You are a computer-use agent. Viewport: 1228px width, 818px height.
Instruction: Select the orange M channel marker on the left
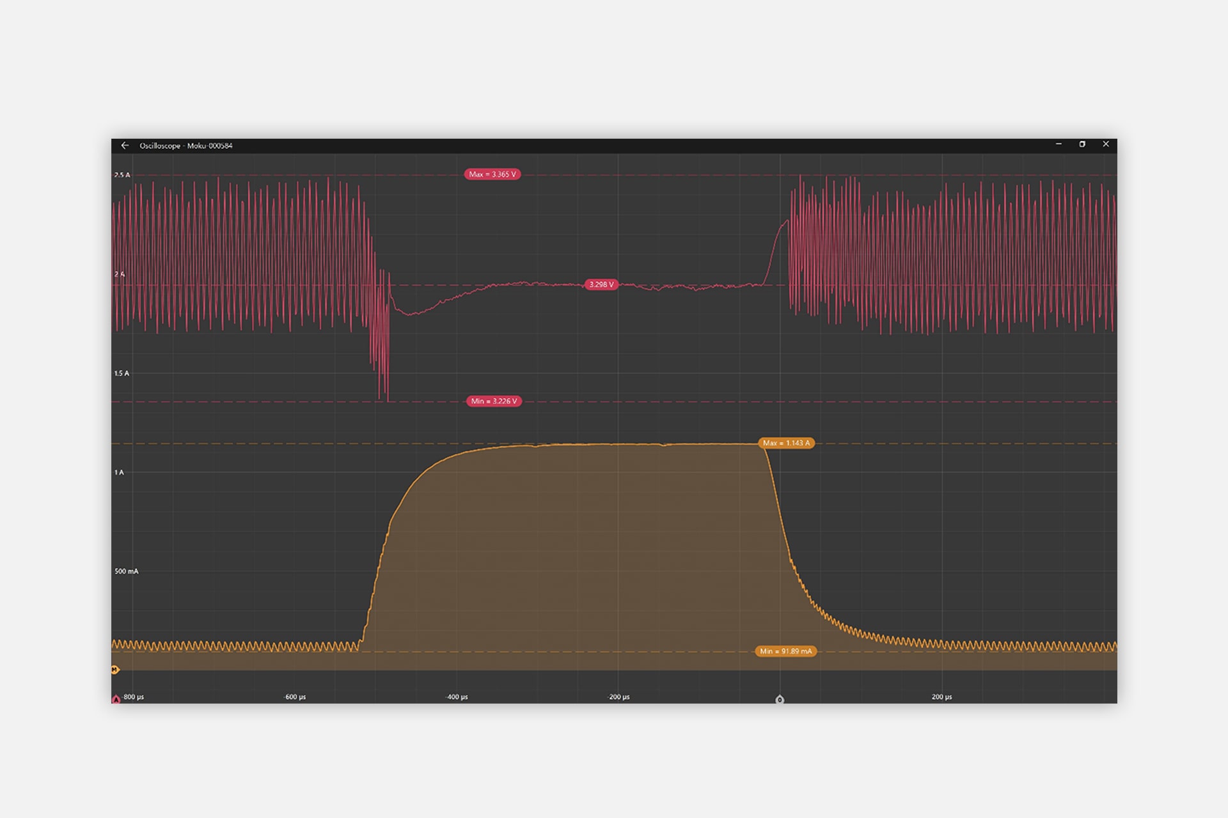114,670
